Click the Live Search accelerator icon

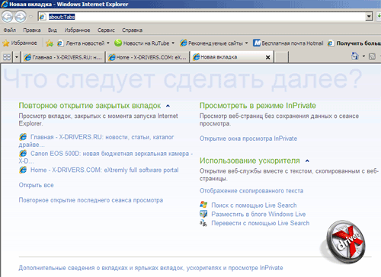[x=203, y=205]
